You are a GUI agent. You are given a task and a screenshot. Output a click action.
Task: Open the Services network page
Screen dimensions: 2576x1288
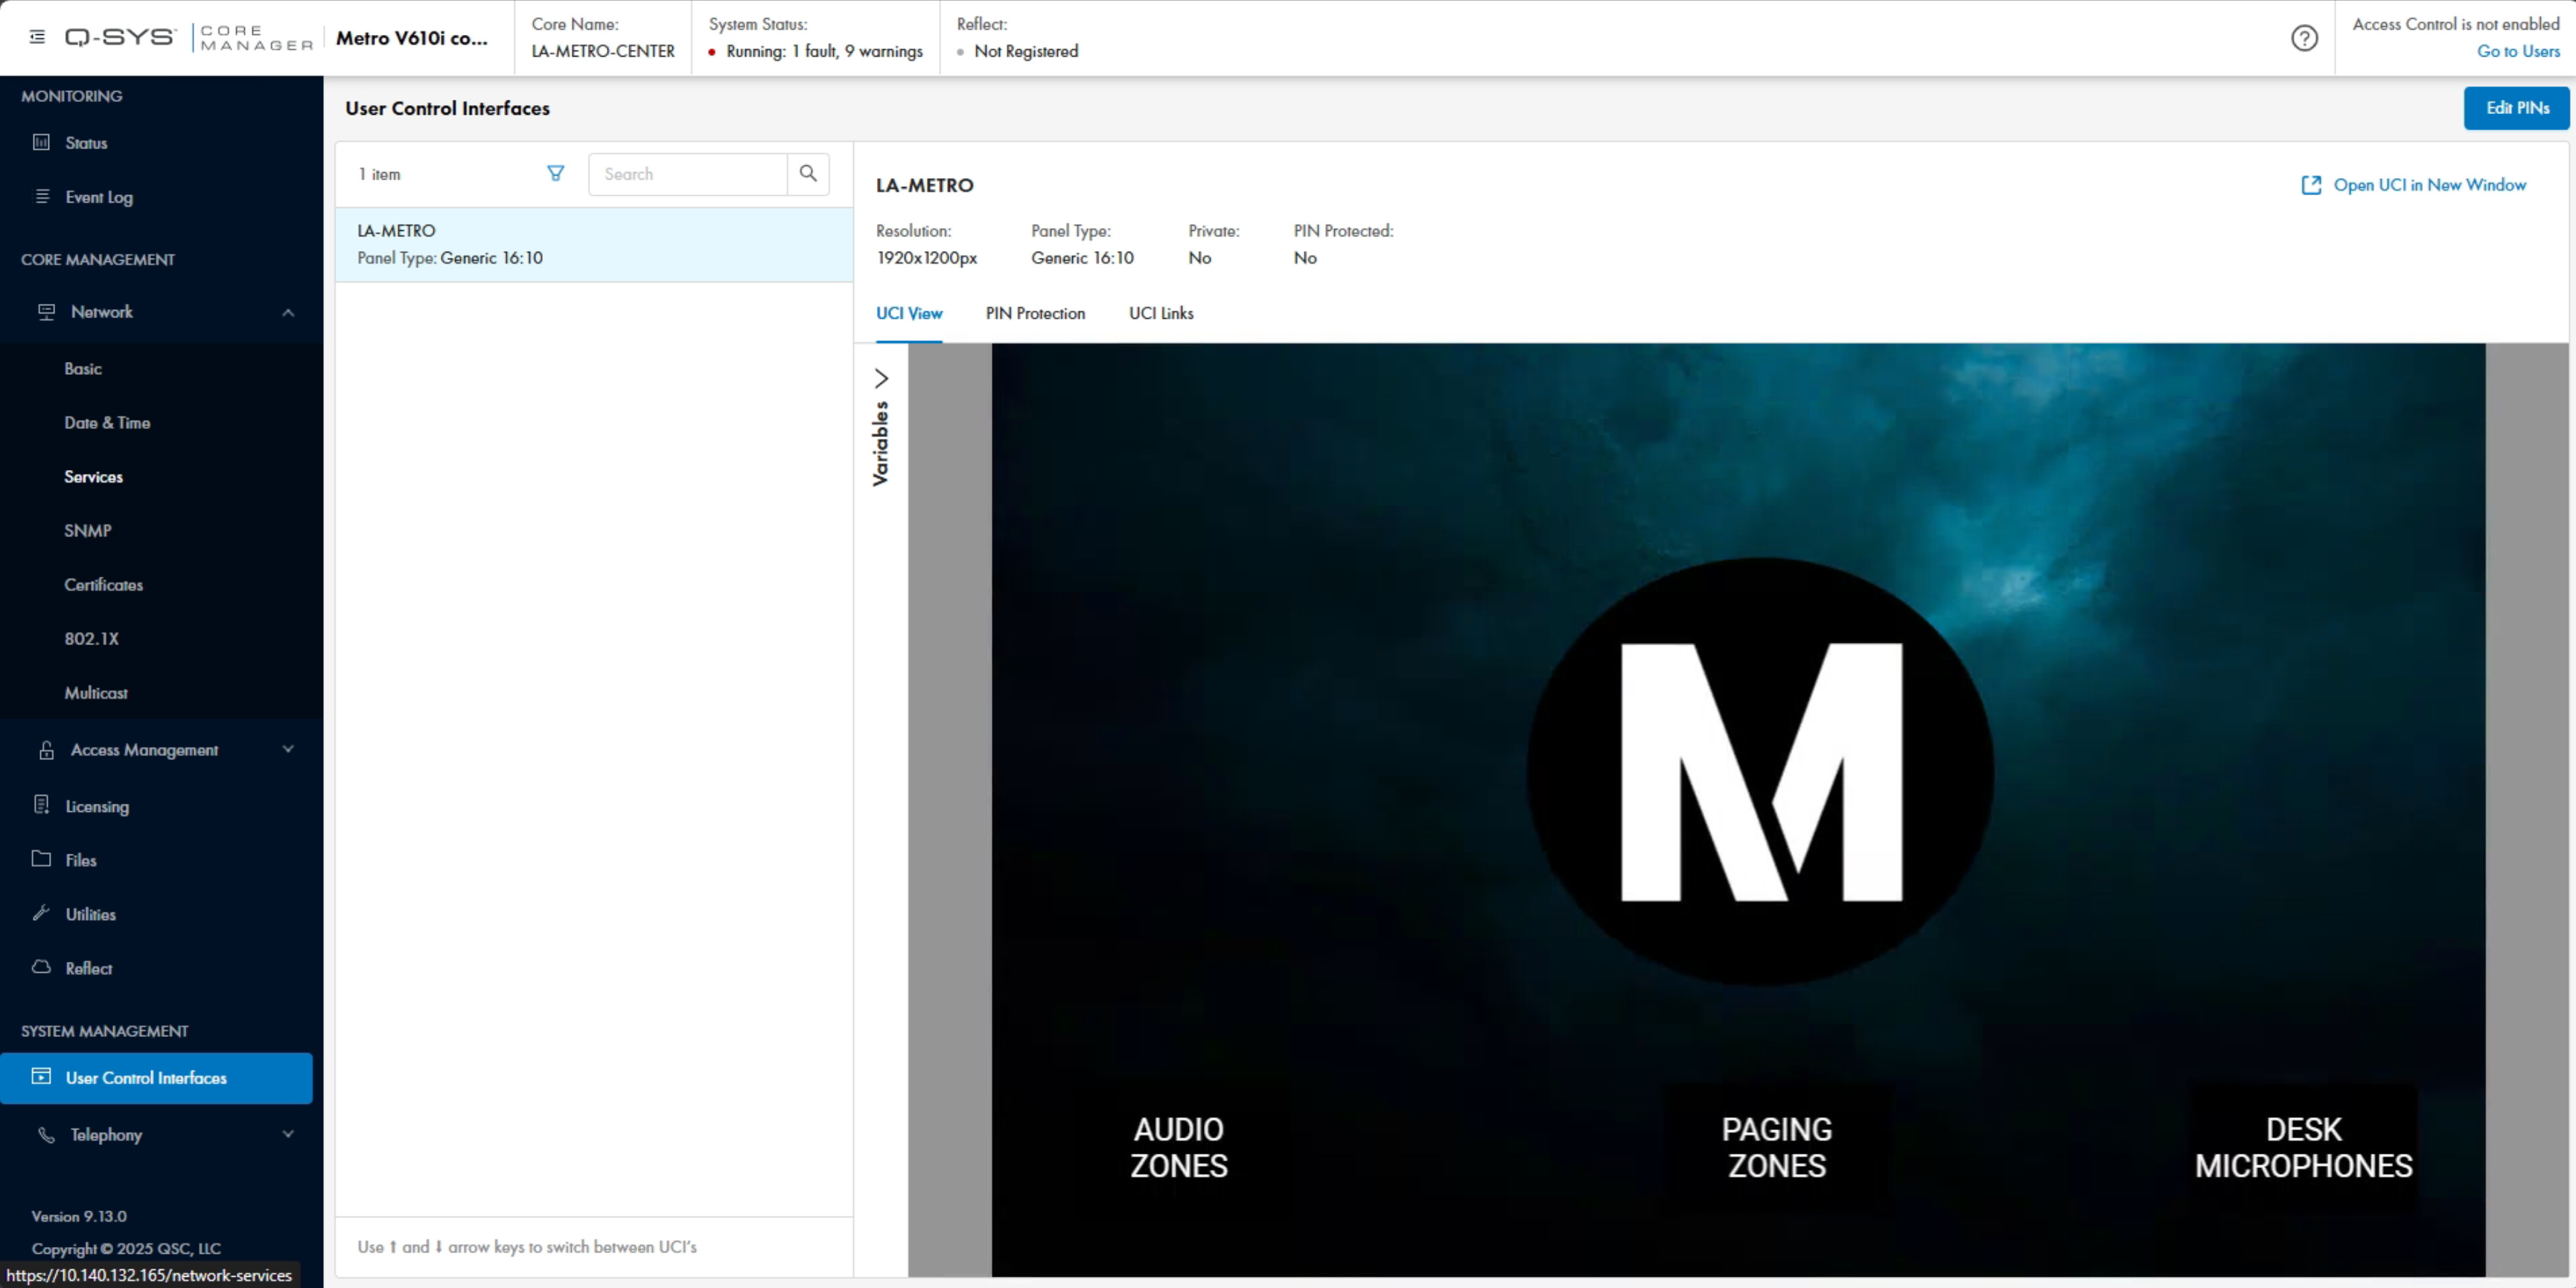(x=94, y=476)
